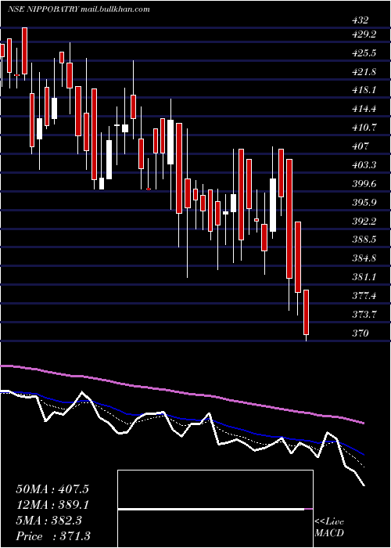This screenshot has height=548, width=391.
Task: Click the 5MA : 382.3 readout
Action: click(48, 521)
